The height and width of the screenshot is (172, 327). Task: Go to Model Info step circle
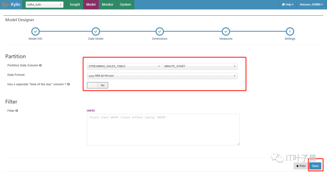pos(35,31)
